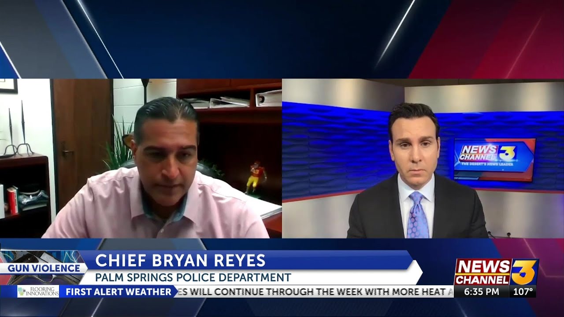Image resolution: width=564 pixels, height=317 pixels.
Task: Click the news anchor's video feed
Action: (423, 158)
